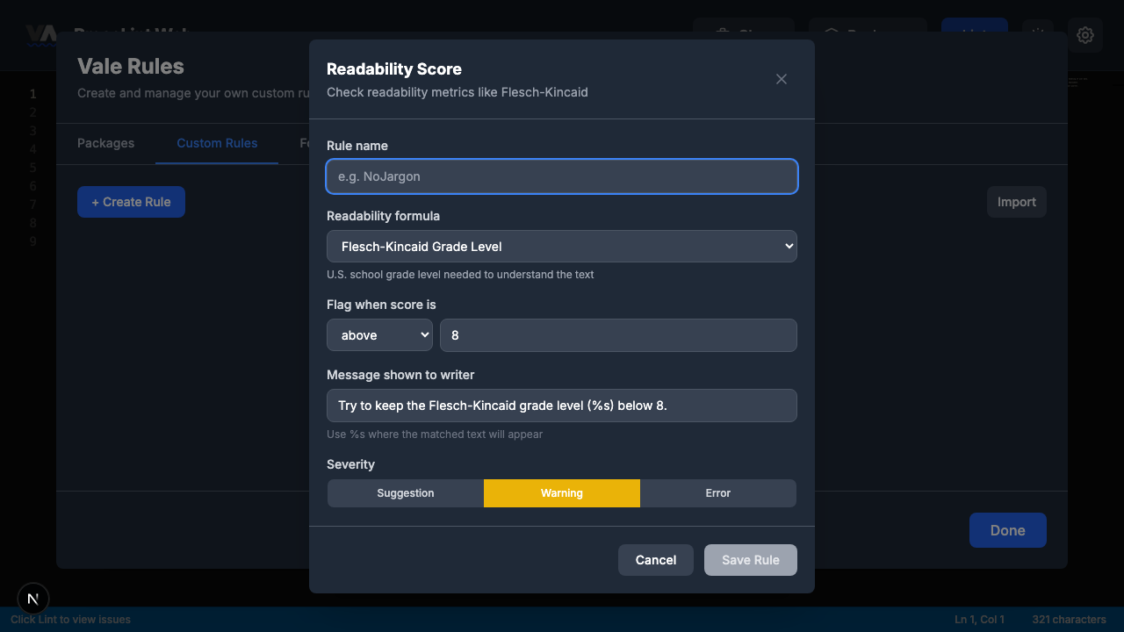This screenshot has height=632, width=1124.
Task: Open the 'above' comparison dropdown
Action: [x=379, y=334]
